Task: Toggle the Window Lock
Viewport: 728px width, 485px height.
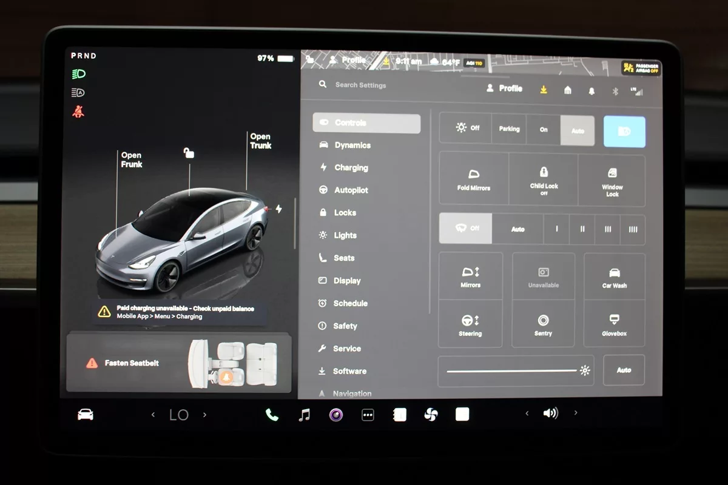Action: (x=612, y=179)
